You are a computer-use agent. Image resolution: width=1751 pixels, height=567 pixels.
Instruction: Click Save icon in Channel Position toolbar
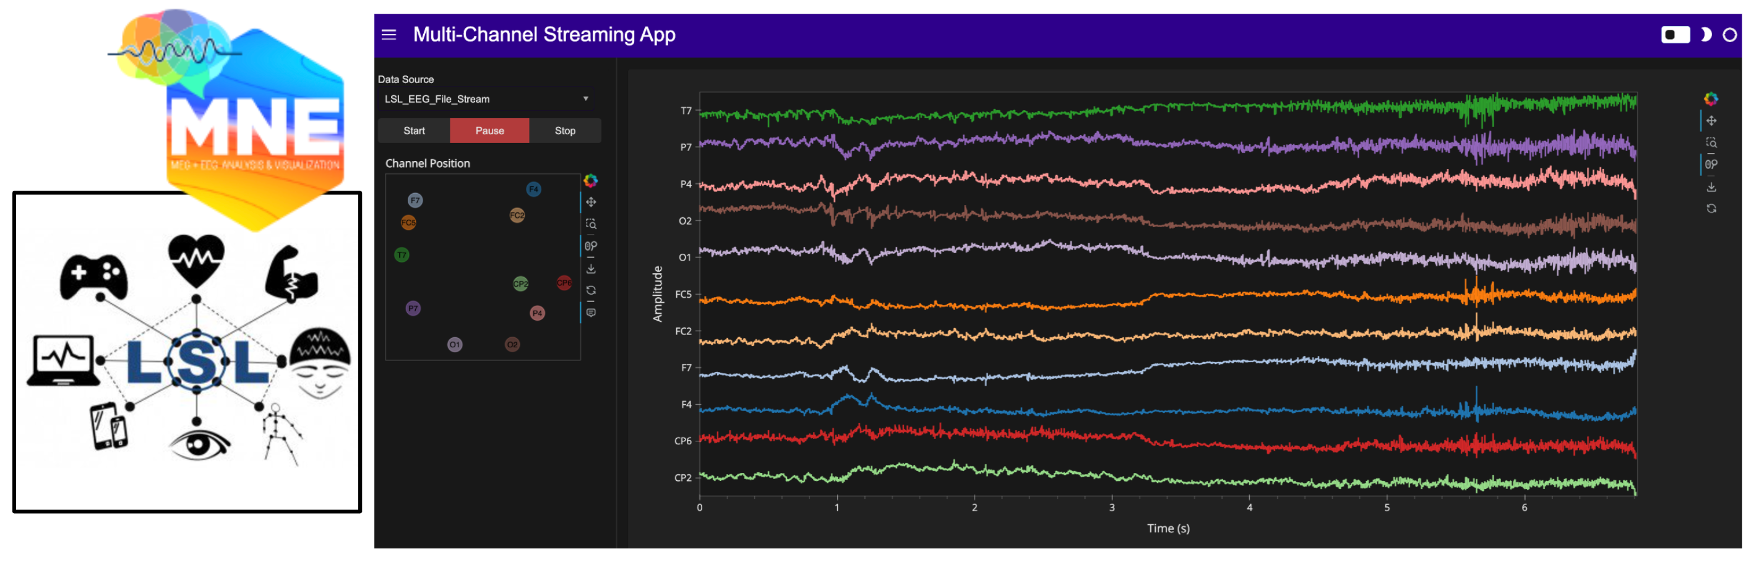(x=591, y=269)
